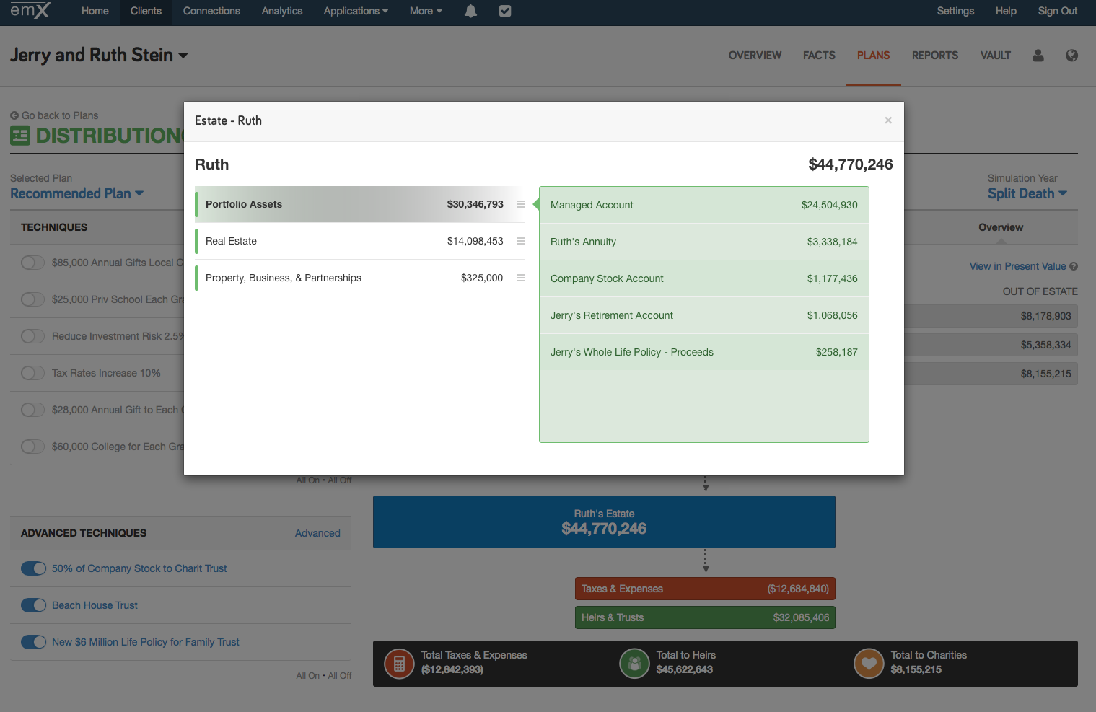Image resolution: width=1096 pixels, height=712 pixels.
Task: Toggle Tax Rates Increase 10% switch
Action: pyautogui.click(x=33, y=373)
